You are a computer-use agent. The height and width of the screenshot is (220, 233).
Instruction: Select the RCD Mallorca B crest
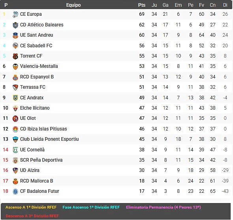click(15, 181)
